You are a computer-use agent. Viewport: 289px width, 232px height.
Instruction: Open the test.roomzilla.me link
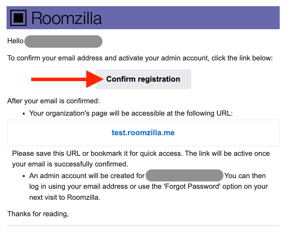point(143,133)
